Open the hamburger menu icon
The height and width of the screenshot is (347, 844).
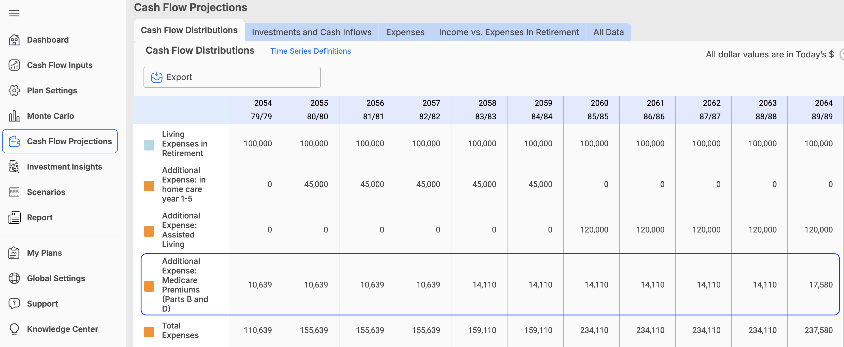click(x=14, y=13)
